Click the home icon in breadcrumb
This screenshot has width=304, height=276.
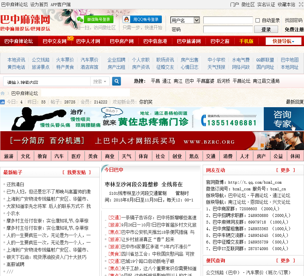click(3, 94)
